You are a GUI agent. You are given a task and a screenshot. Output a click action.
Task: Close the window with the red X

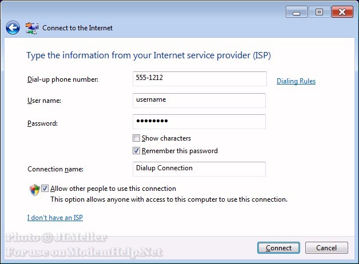342,12
